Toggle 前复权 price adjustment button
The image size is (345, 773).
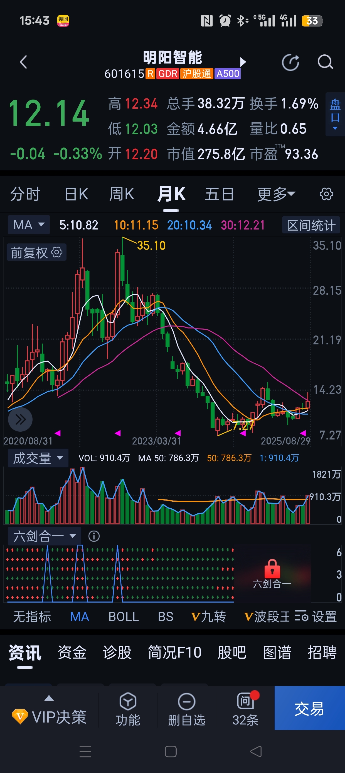pyautogui.click(x=36, y=252)
